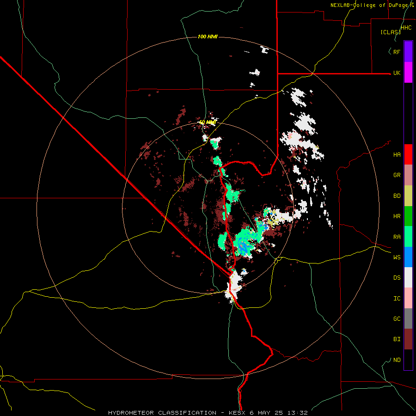The image size is (416, 416).
Task: Click the HA legend label
Action: pyautogui.click(x=397, y=155)
